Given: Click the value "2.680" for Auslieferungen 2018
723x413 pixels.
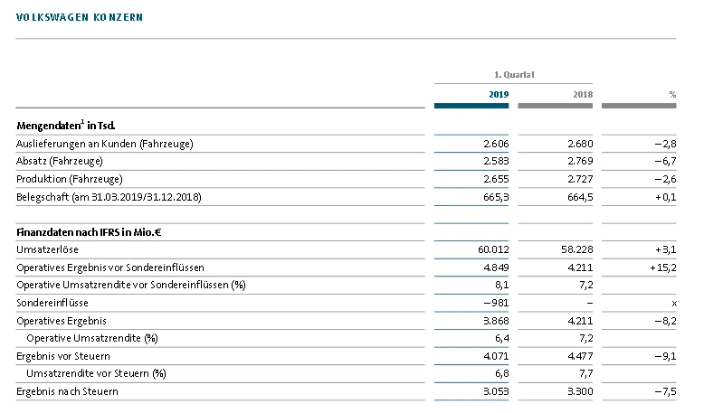Looking at the screenshot, I should (580, 144).
